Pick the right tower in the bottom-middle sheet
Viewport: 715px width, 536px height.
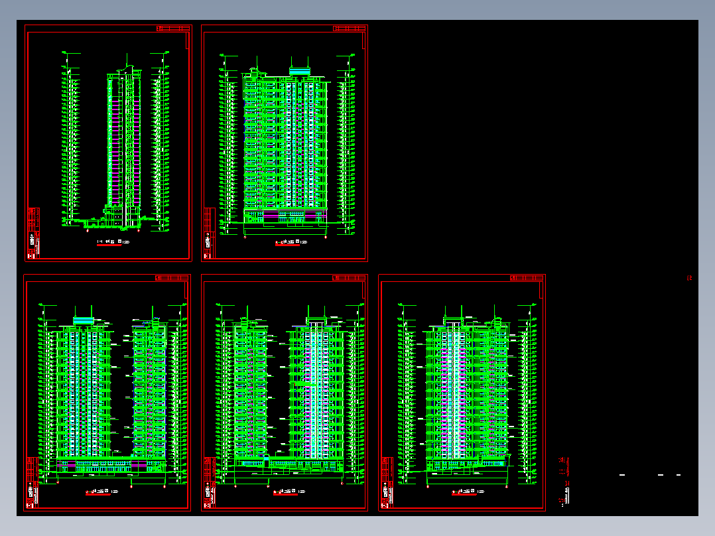pos(317,390)
